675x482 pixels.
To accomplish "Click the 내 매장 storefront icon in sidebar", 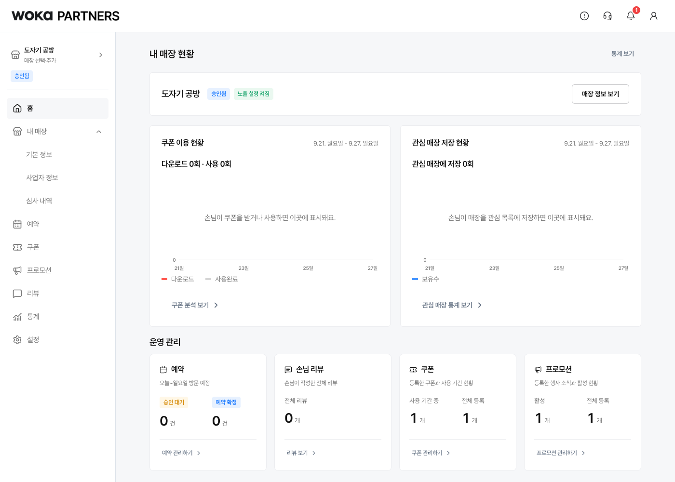I will click(17, 132).
